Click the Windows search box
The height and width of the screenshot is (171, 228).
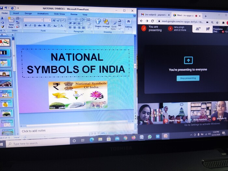[x=38, y=144]
